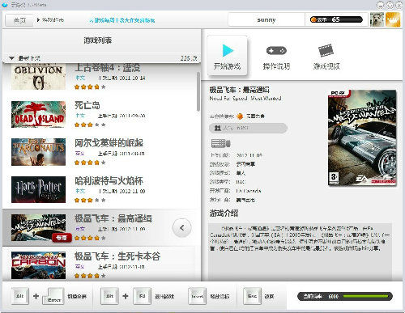The image size is (405, 313).
Task: Click the user avatar dog picture
Action: 377,19
